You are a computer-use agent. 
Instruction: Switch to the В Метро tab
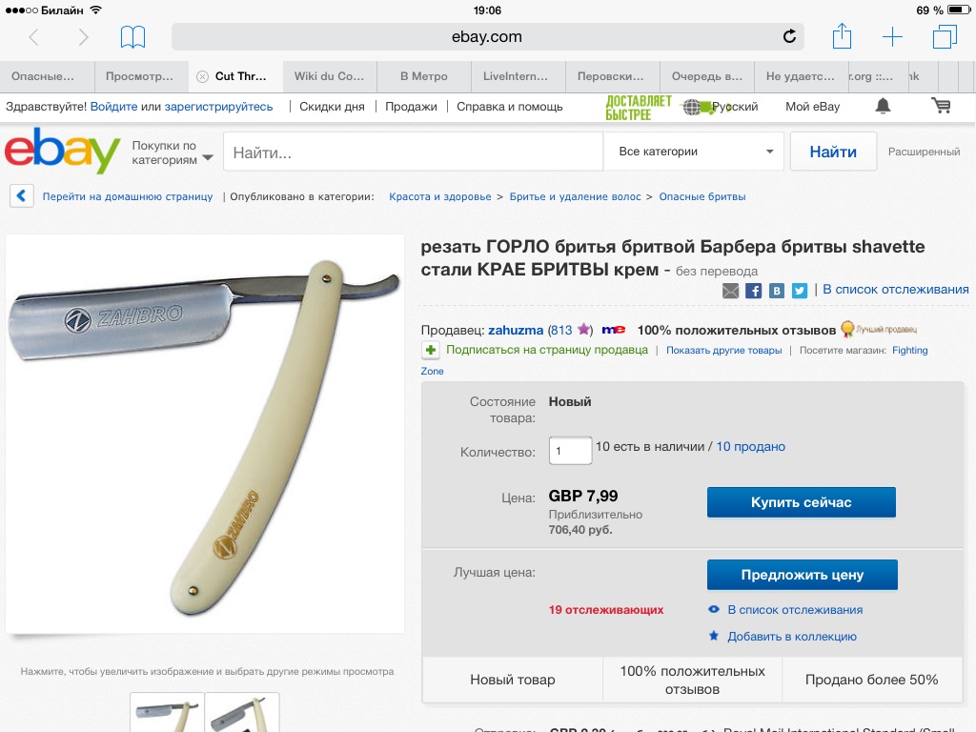(424, 76)
